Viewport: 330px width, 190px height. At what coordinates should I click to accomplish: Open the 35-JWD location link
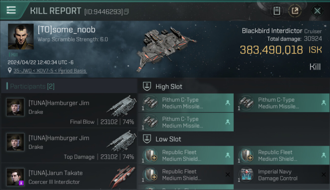(50, 71)
